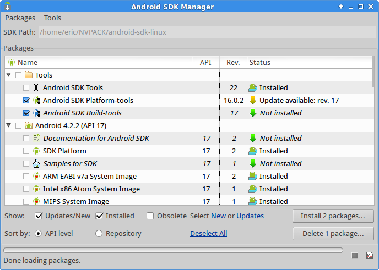Viewport: 379px width, 270px height.
Task: Click the Android 4.2.2 (API 17) folder icon
Action: click(x=29, y=125)
